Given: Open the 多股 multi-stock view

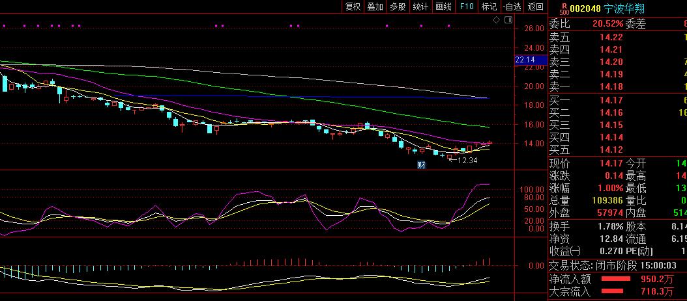Looking at the screenshot, I should tap(398, 7).
